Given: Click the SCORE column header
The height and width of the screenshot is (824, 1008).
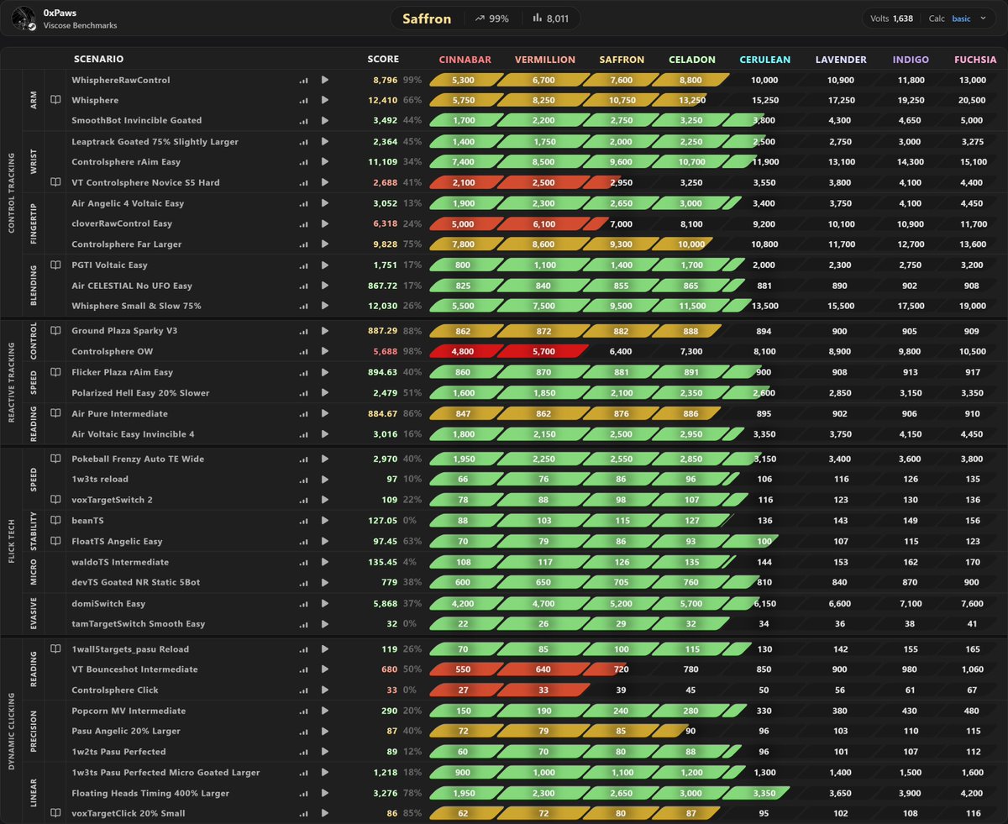Looking at the screenshot, I should click(383, 60).
